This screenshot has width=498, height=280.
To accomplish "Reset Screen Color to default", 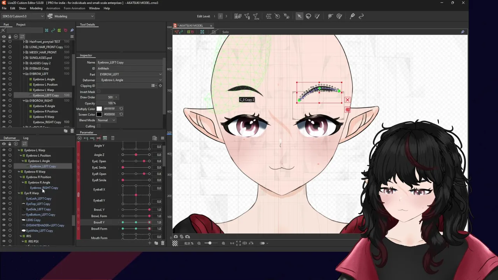I will coord(121,114).
